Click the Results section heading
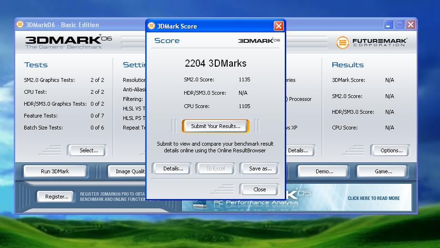 (348, 65)
